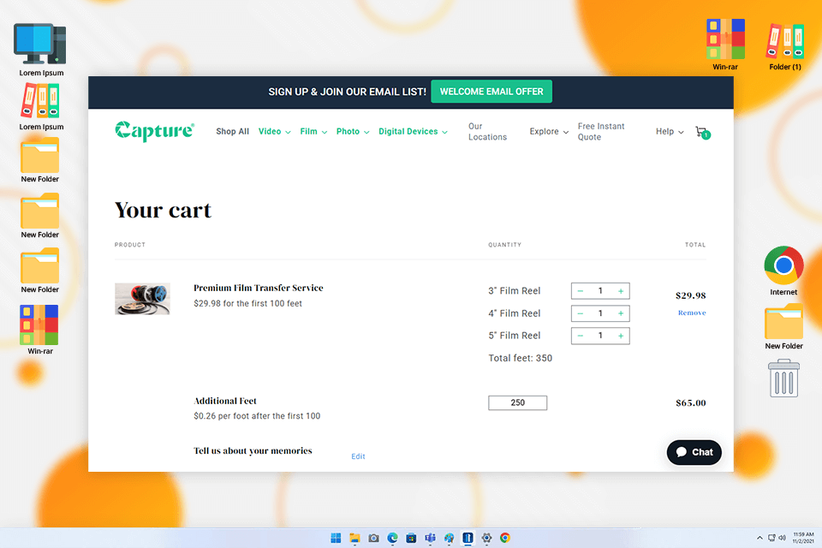The image size is (822, 548).
Task: Decrease the 4" Film Reel quantity
Action: tap(581, 313)
